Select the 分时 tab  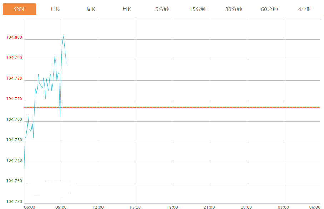coord(19,9)
